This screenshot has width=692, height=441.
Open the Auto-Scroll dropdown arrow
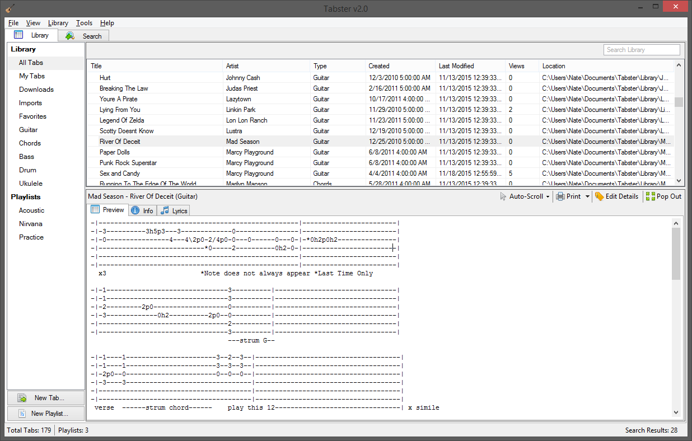point(548,197)
